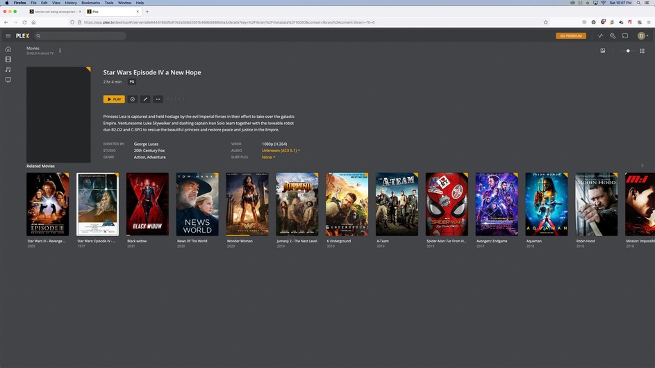The height and width of the screenshot is (368, 655).
Task: Open the Music library sidebar icon
Action: (8, 69)
